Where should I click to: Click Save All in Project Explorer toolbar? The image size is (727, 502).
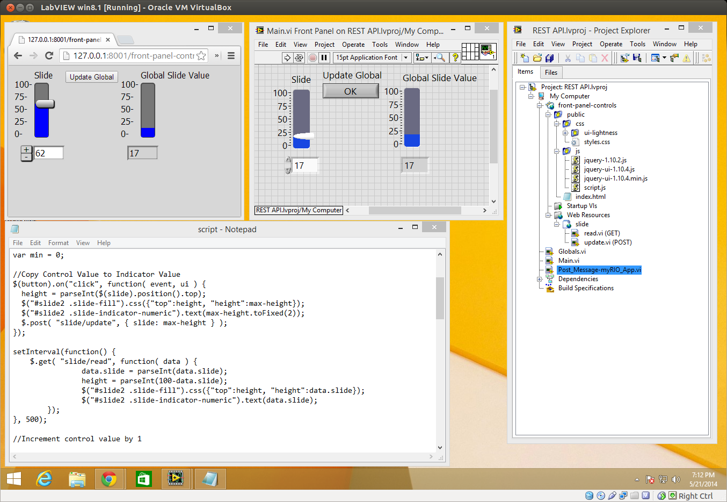tap(550, 57)
